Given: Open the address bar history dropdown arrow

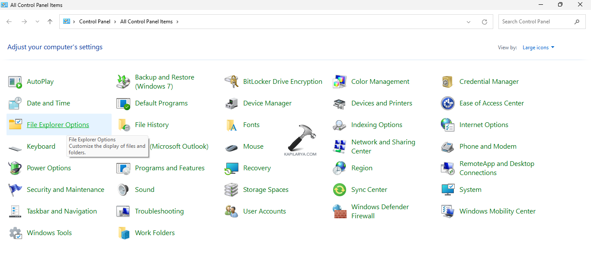Looking at the screenshot, I should pyautogui.click(x=469, y=22).
